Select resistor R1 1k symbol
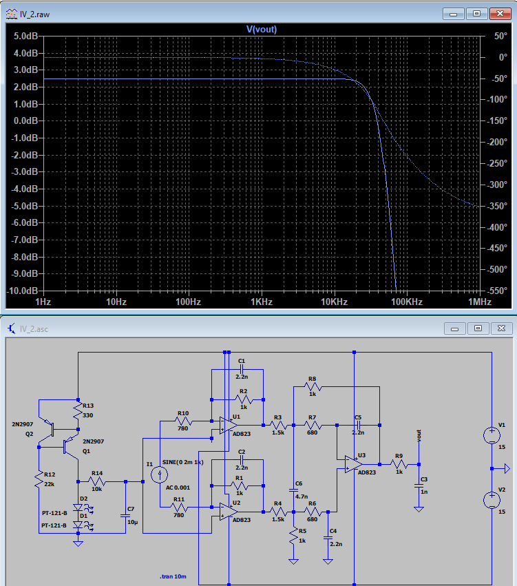Viewport: 517px width, 586px height. pyautogui.click(x=239, y=486)
